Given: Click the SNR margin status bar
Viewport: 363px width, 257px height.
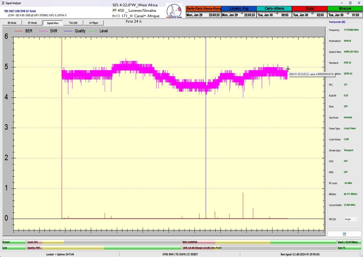Looking at the screenshot, I should pos(259,248).
